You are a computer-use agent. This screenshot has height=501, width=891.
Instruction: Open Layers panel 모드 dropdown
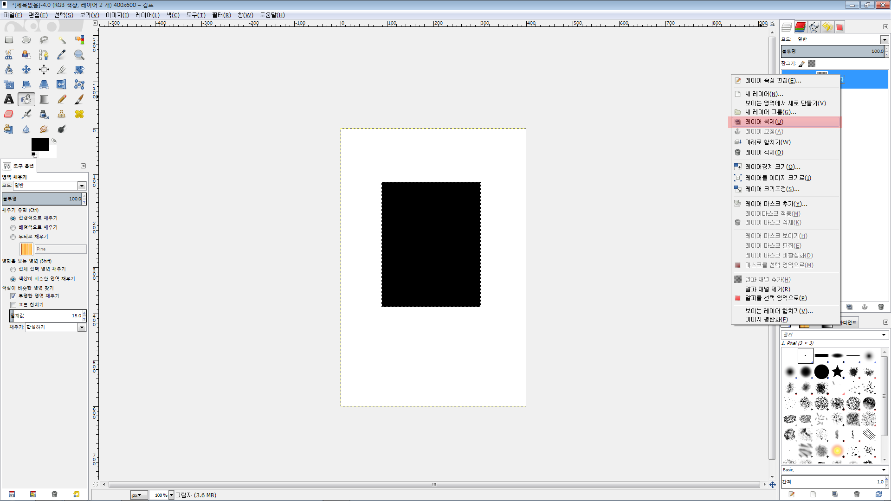pyautogui.click(x=885, y=39)
